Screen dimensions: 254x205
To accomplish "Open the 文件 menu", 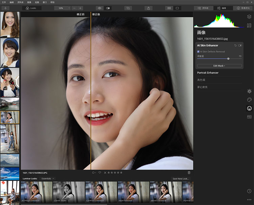I will point(4,2).
